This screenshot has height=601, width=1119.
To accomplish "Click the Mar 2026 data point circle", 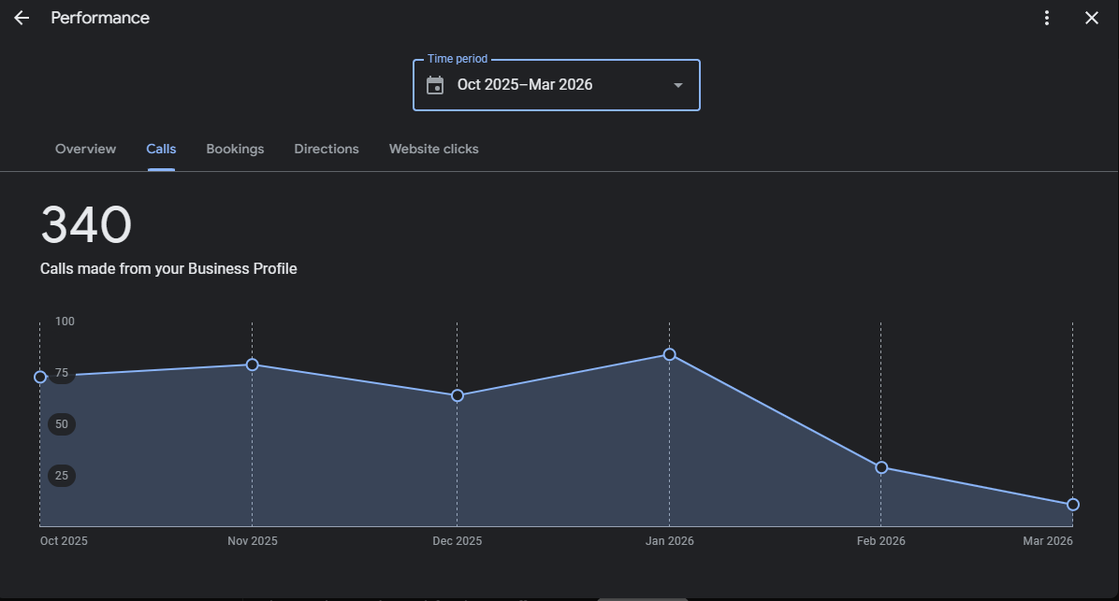I will click(x=1073, y=505).
